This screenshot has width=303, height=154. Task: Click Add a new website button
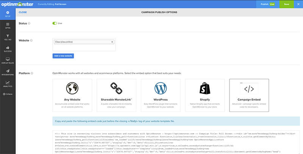tap(63, 56)
